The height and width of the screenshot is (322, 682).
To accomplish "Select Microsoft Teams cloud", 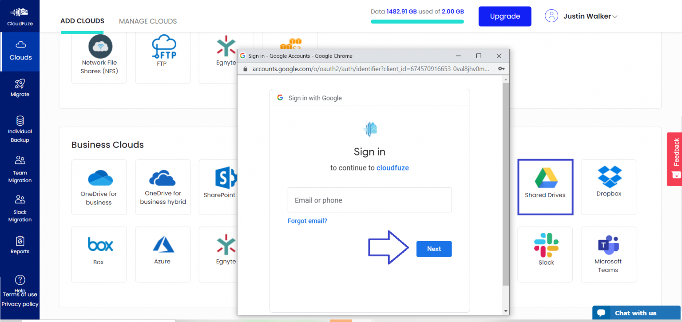I will [x=608, y=254].
